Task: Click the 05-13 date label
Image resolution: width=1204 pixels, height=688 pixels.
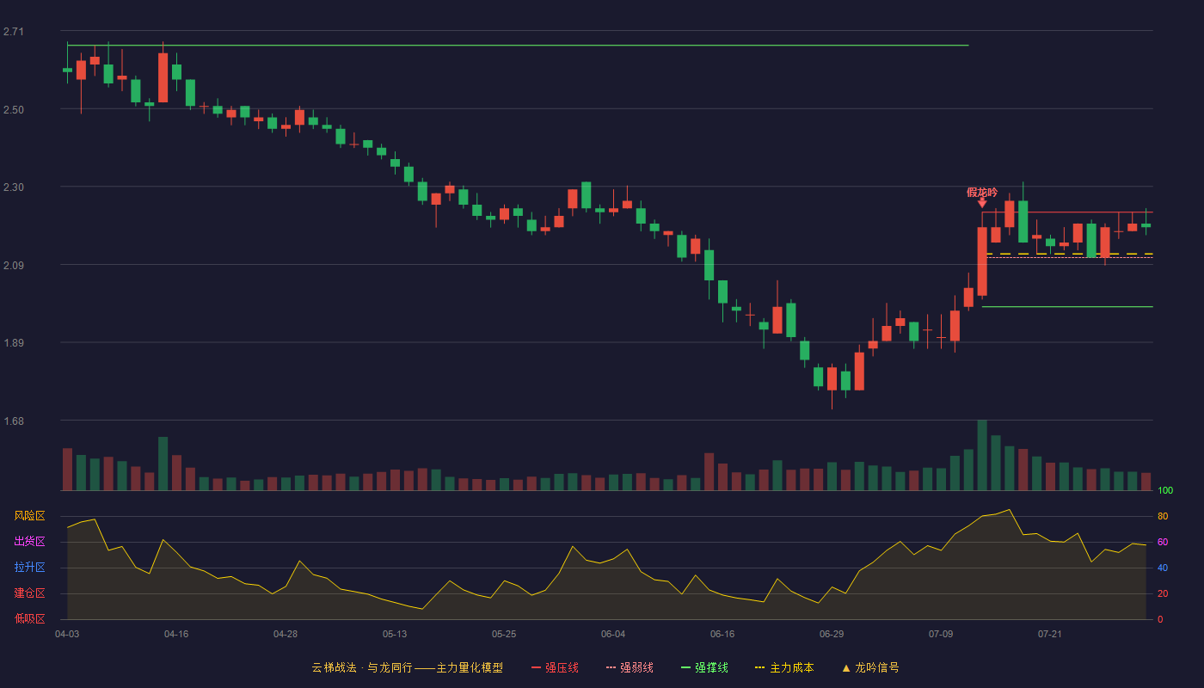Action: pyautogui.click(x=395, y=634)
